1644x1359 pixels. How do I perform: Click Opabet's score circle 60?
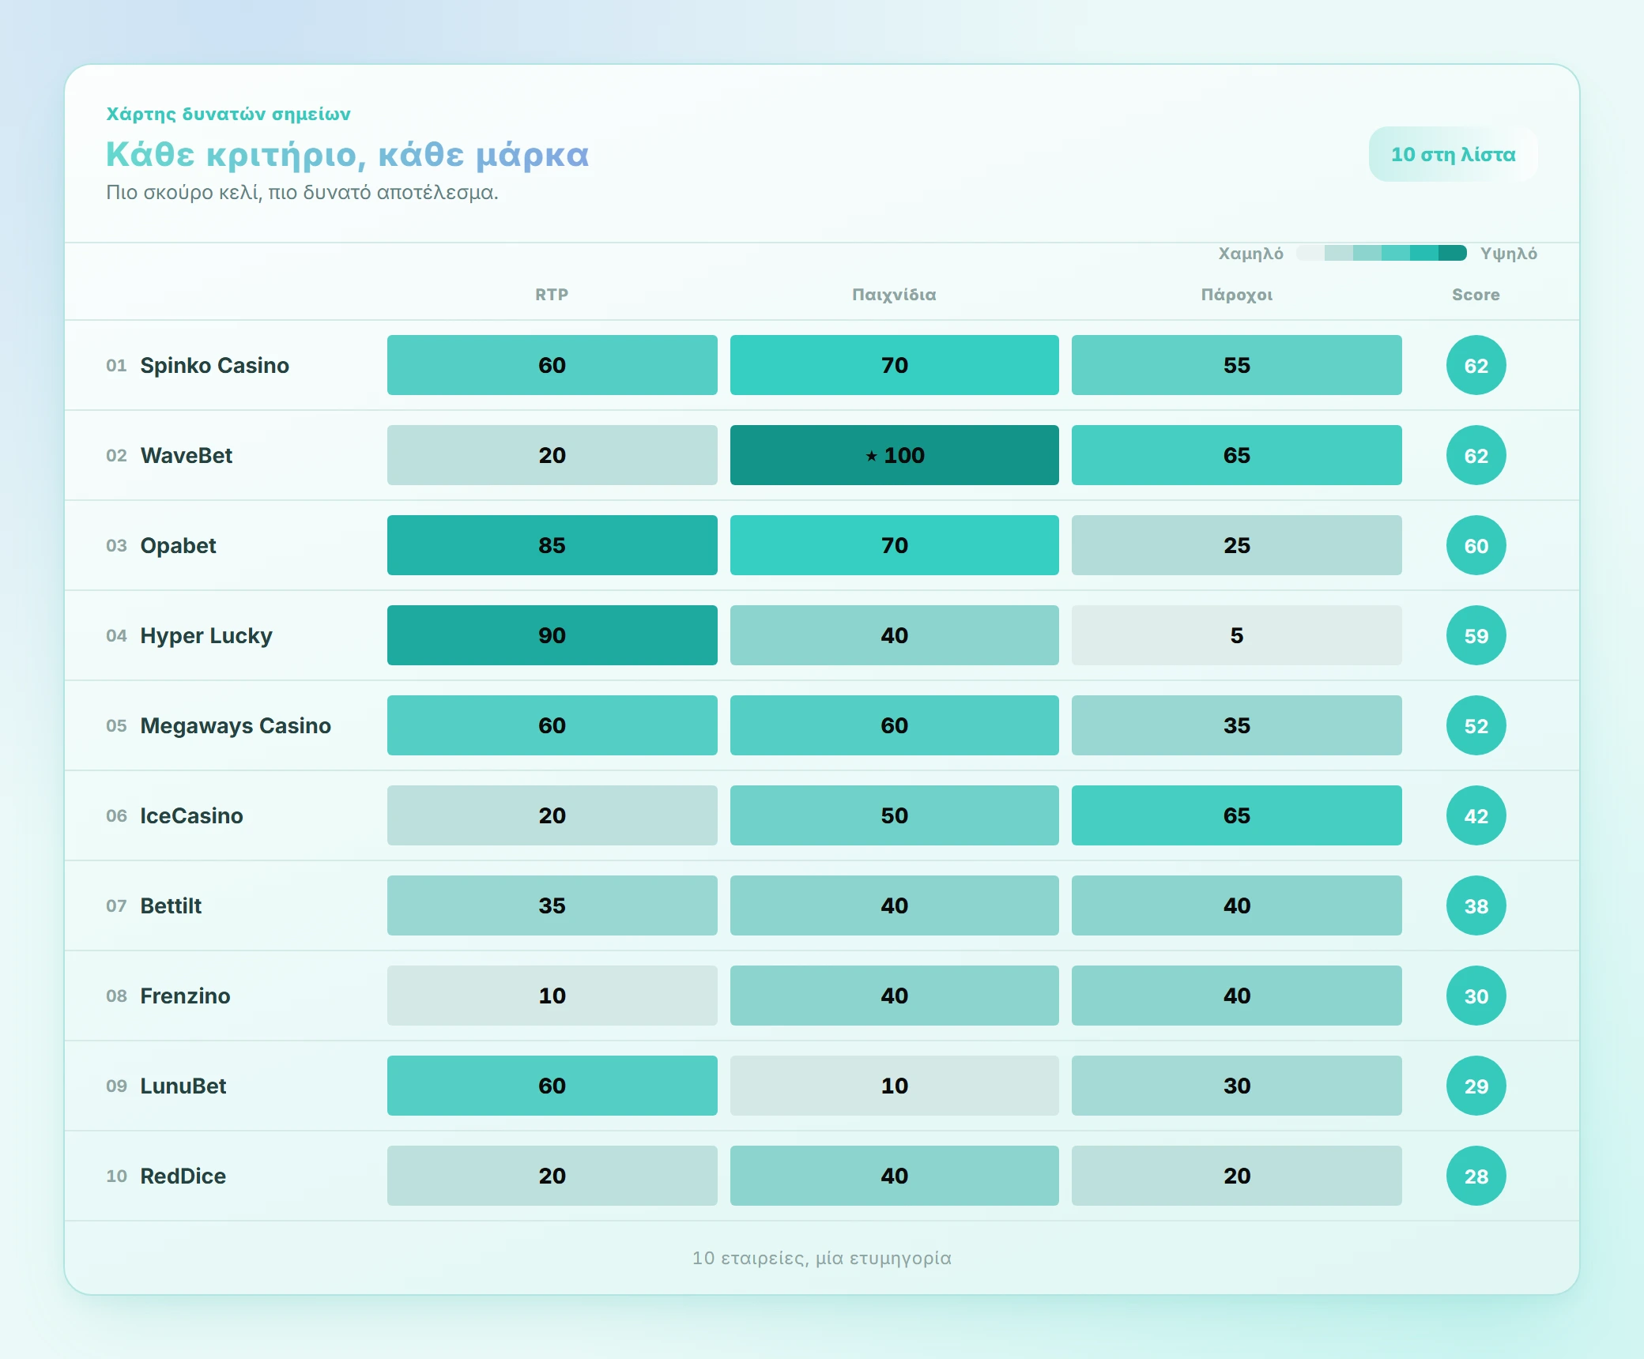(1476, 545)
